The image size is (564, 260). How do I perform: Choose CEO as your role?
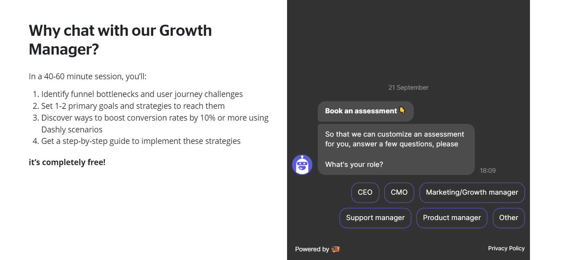pyautogui.click(x=365, y=193)
